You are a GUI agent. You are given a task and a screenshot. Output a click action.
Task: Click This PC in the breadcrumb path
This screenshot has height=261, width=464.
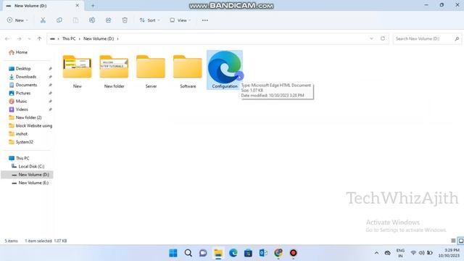(x=69, y=38)
